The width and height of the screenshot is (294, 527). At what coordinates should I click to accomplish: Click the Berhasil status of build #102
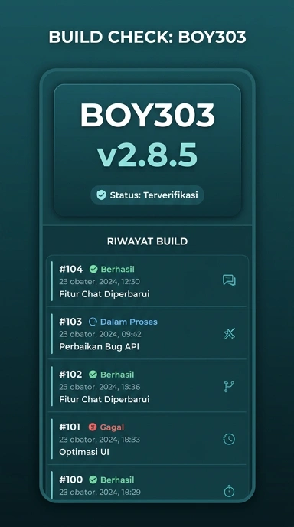pos(117,375)
